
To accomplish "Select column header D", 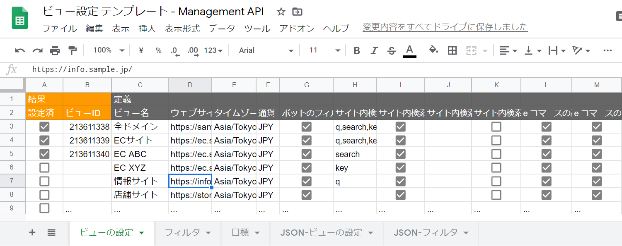I will pyautogui.click(x=190, y=85).
